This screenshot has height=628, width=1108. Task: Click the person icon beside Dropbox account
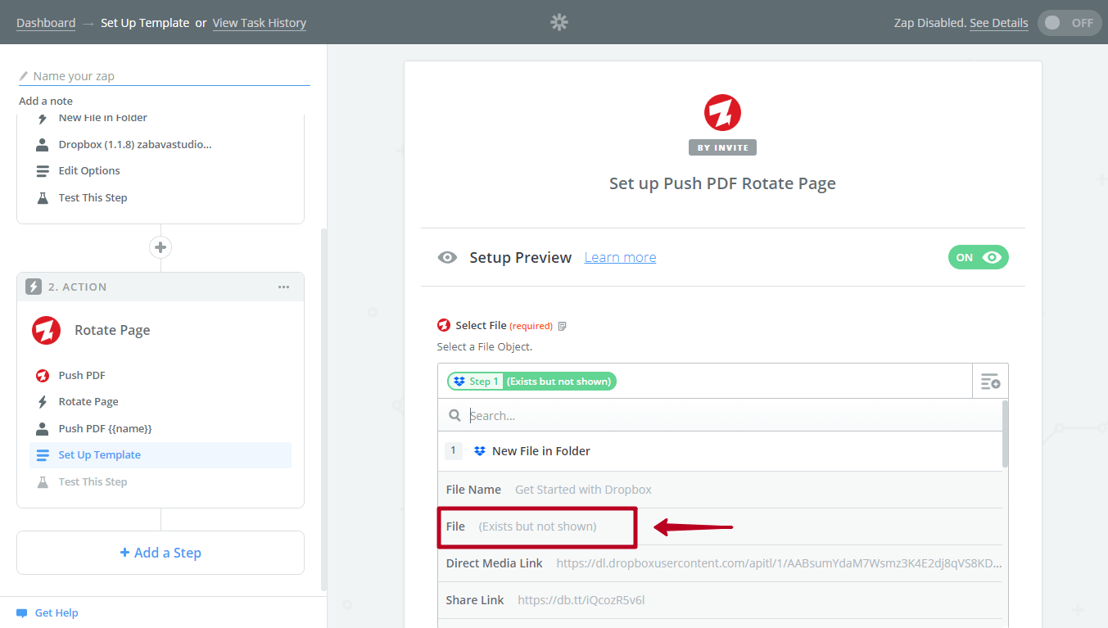tap(43, 144)
